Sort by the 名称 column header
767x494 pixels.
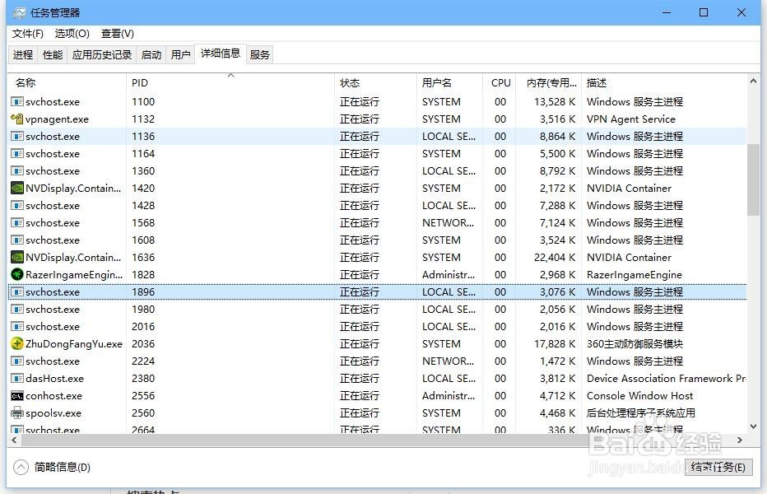pos(67,82)
